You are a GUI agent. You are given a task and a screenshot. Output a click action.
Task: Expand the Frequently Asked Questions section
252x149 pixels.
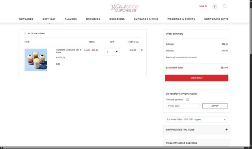point(197,143)
